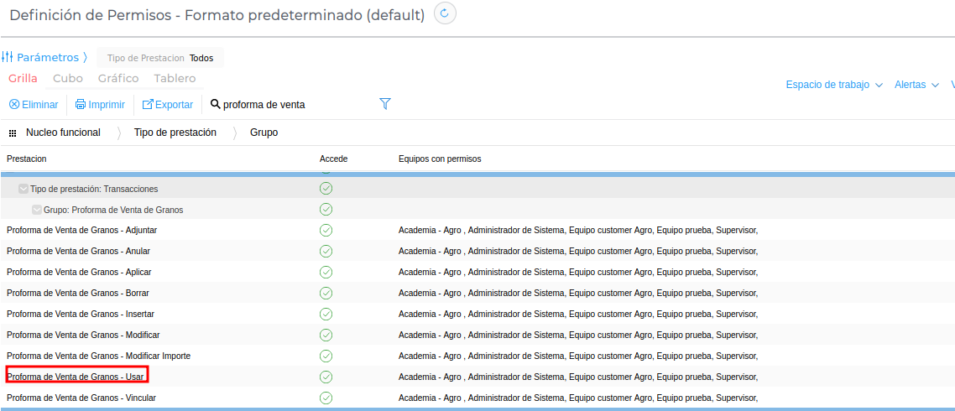The image size is (955, 411).
Task: Click the search field with proforma de venta
Action: click(x=285, y=105)
